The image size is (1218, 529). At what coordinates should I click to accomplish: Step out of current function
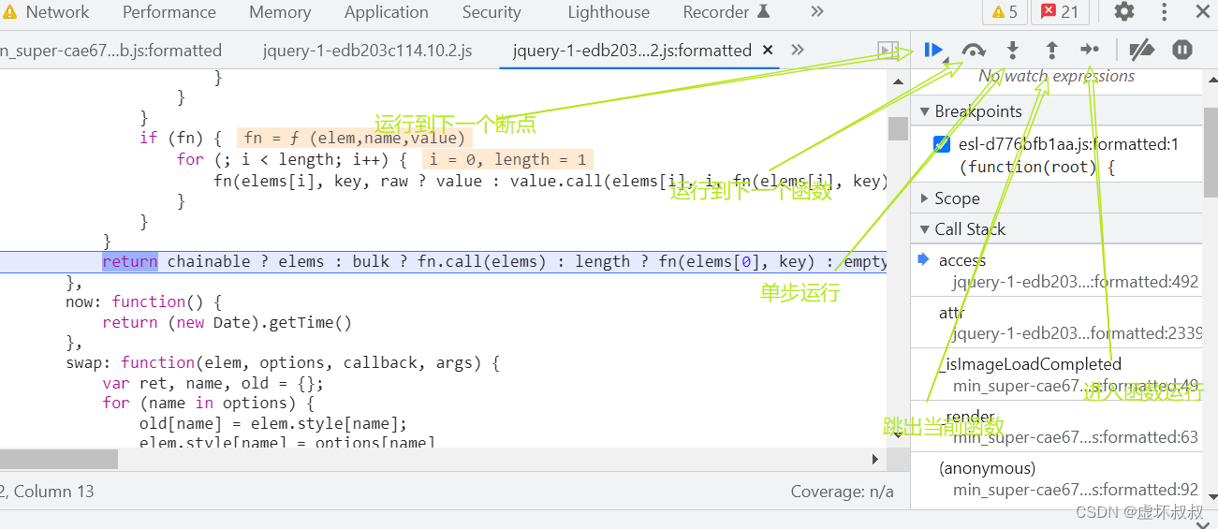tap(1051, 50)
